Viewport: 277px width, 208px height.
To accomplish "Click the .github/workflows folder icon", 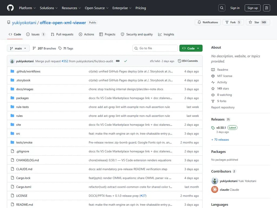I will coord(12,71).
